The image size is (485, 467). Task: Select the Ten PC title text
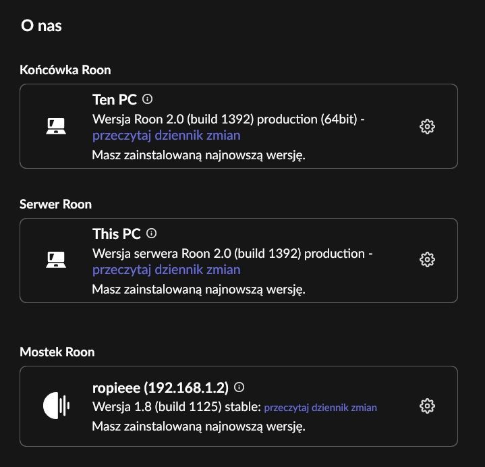[x=115, y=100]
